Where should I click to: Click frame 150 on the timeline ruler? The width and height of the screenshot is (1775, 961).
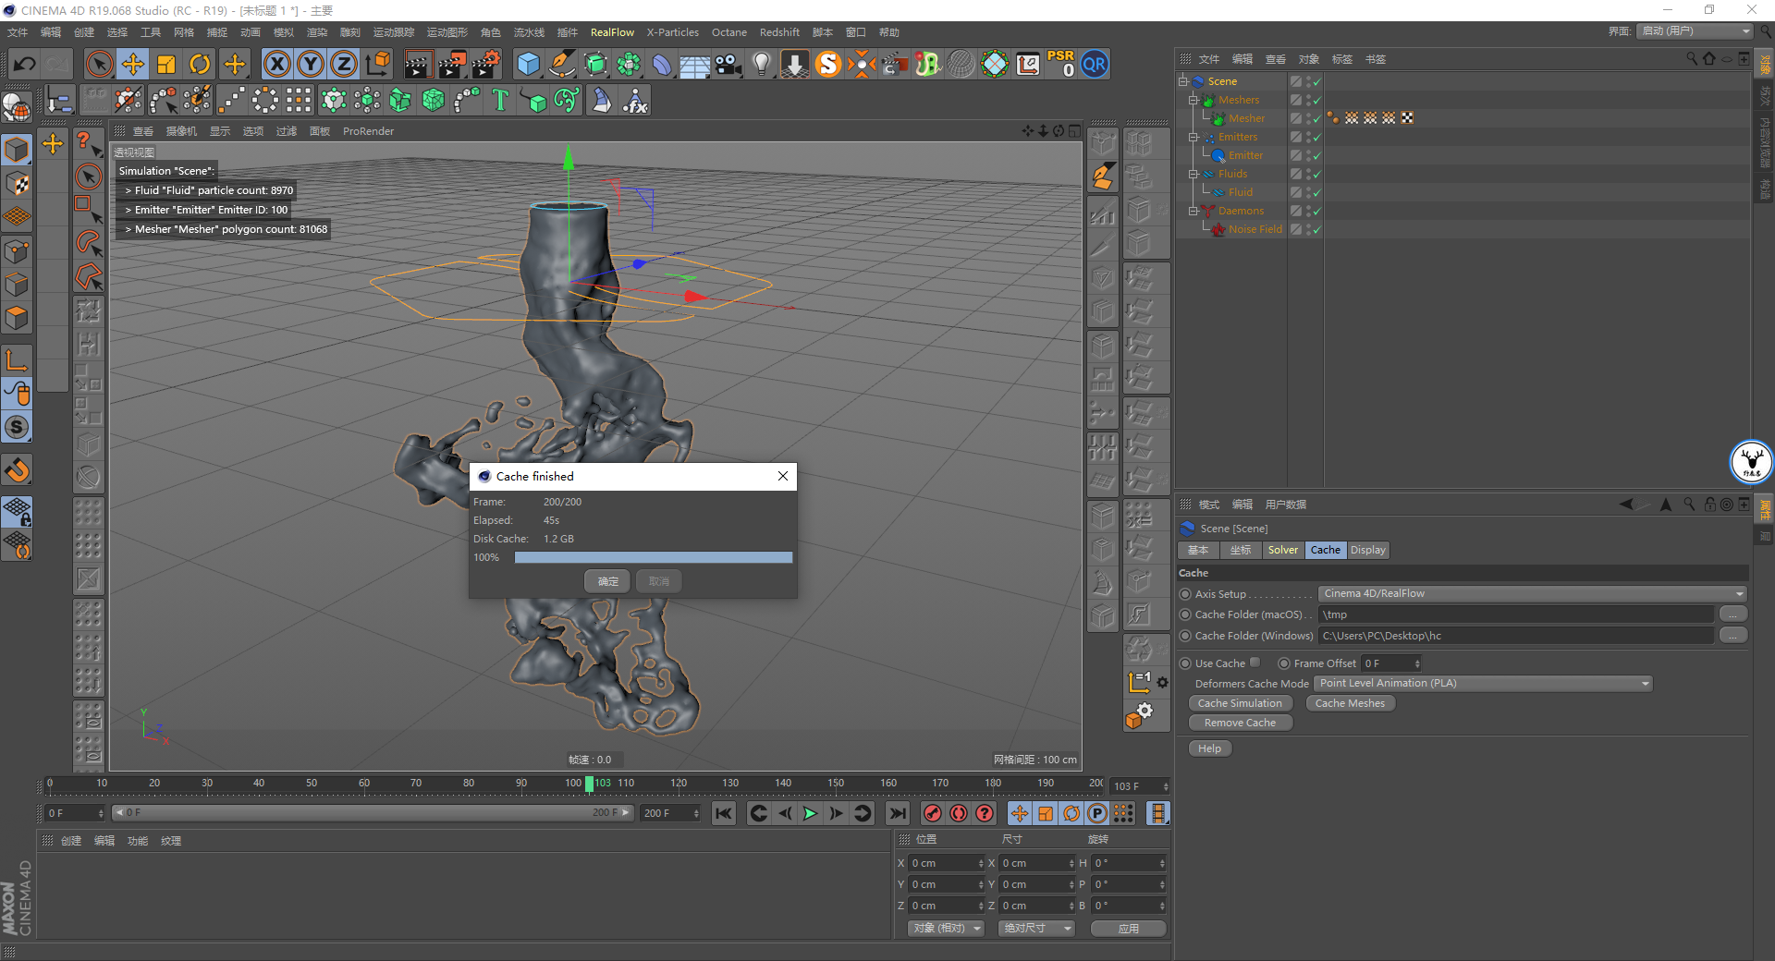coord(836,784)
